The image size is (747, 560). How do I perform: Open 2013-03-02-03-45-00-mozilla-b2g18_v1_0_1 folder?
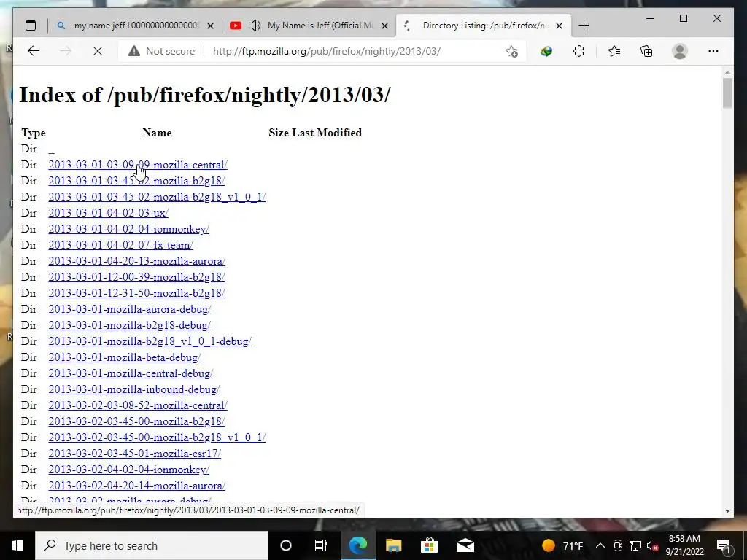tap(157, 437)
